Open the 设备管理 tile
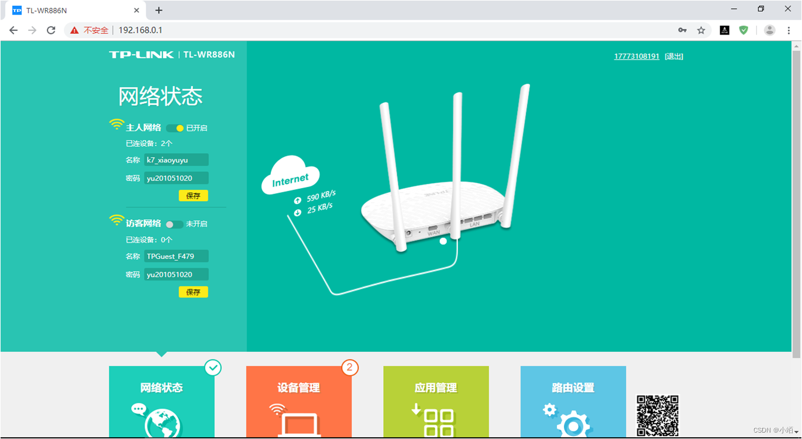 [x=299, y=402]
